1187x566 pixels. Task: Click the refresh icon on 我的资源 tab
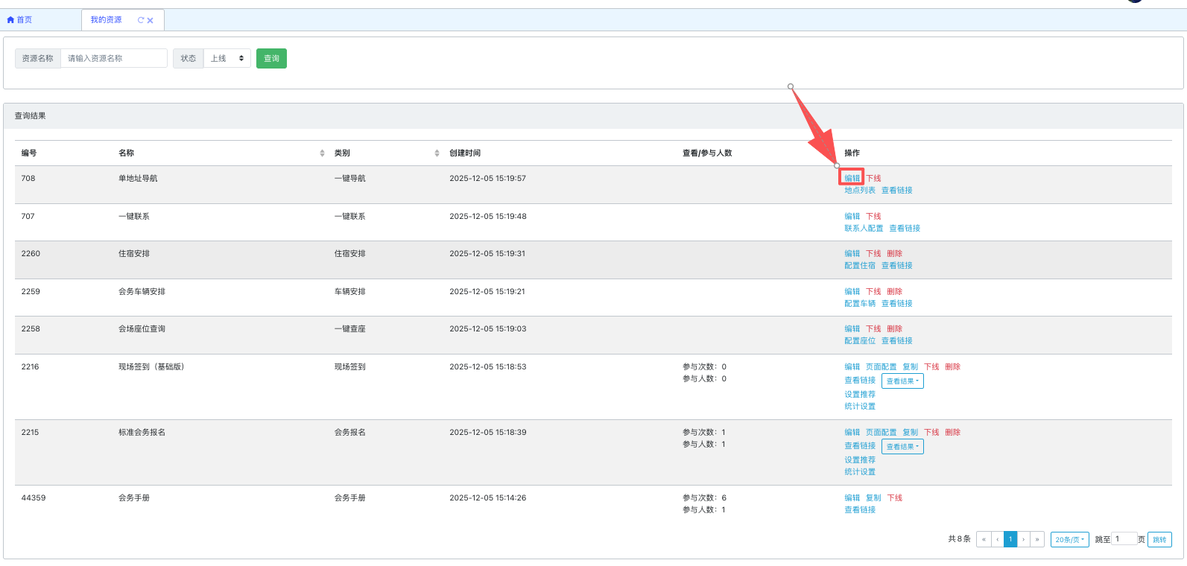coord(141,20)
